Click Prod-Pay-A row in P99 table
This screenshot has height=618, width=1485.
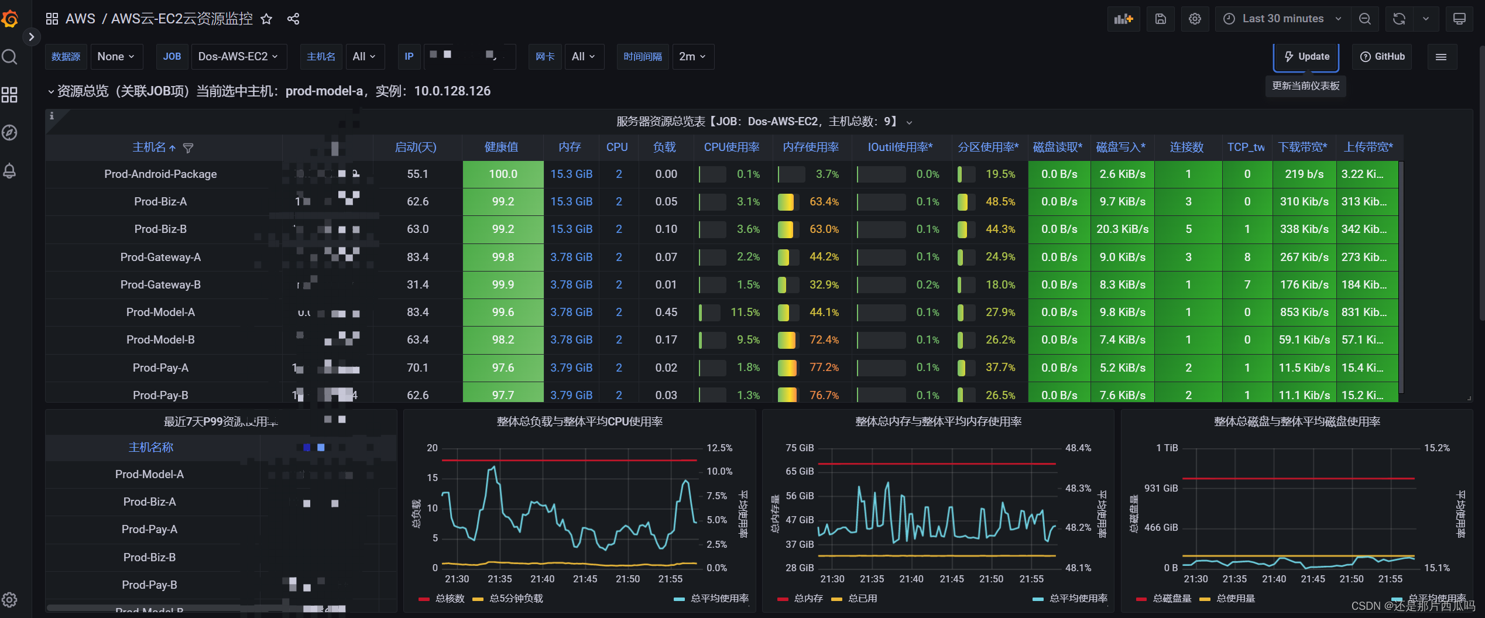[221, 530]
